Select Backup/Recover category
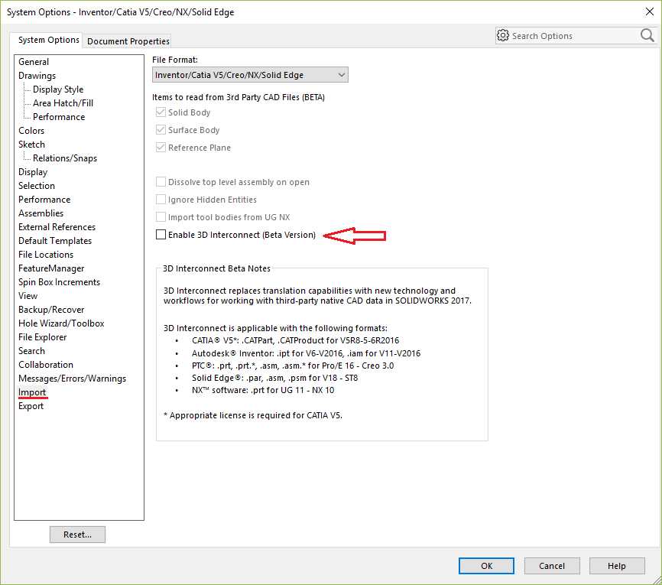 coord(51,310)
